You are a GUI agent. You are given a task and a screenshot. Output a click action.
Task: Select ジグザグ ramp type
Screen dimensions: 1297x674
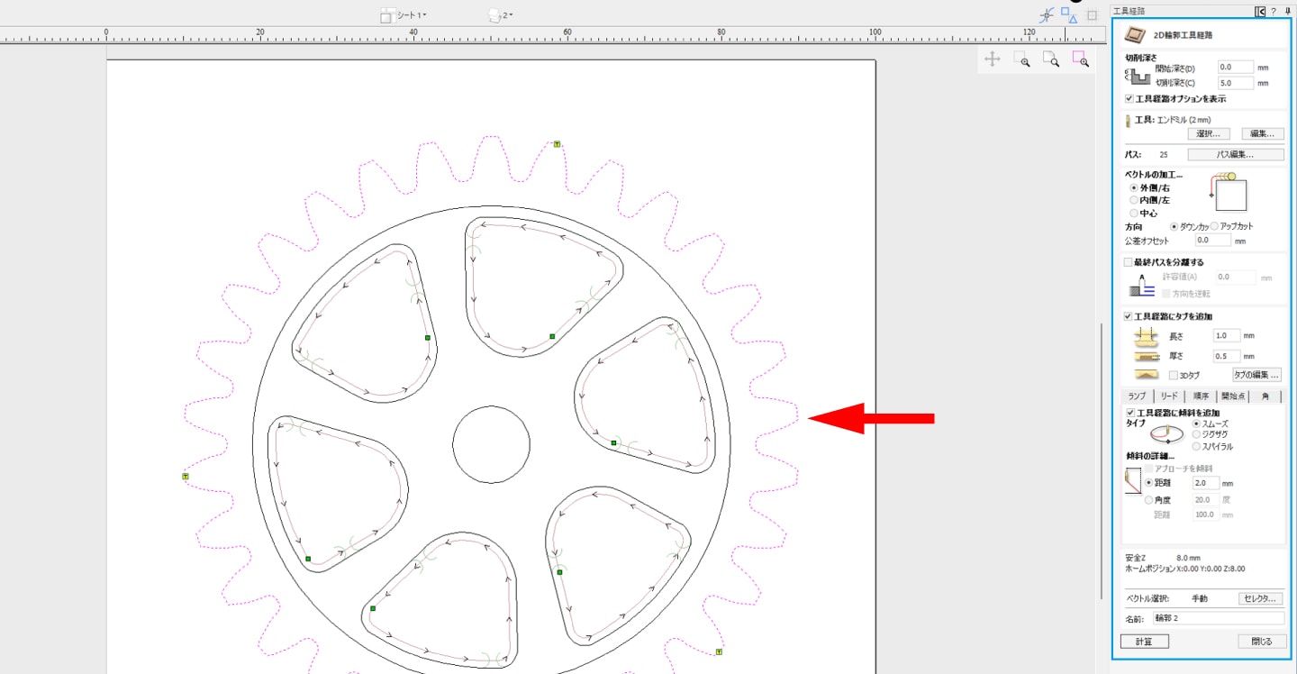pos(1196,434)
